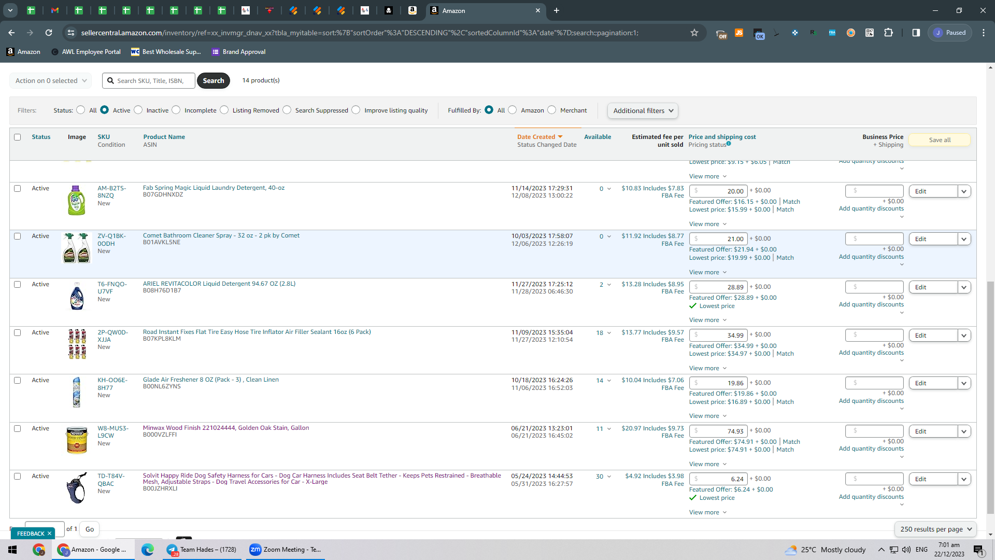Set Fulfilled By to Merchant
This screenshot has height=560, width=995.
tap(552, 110)
